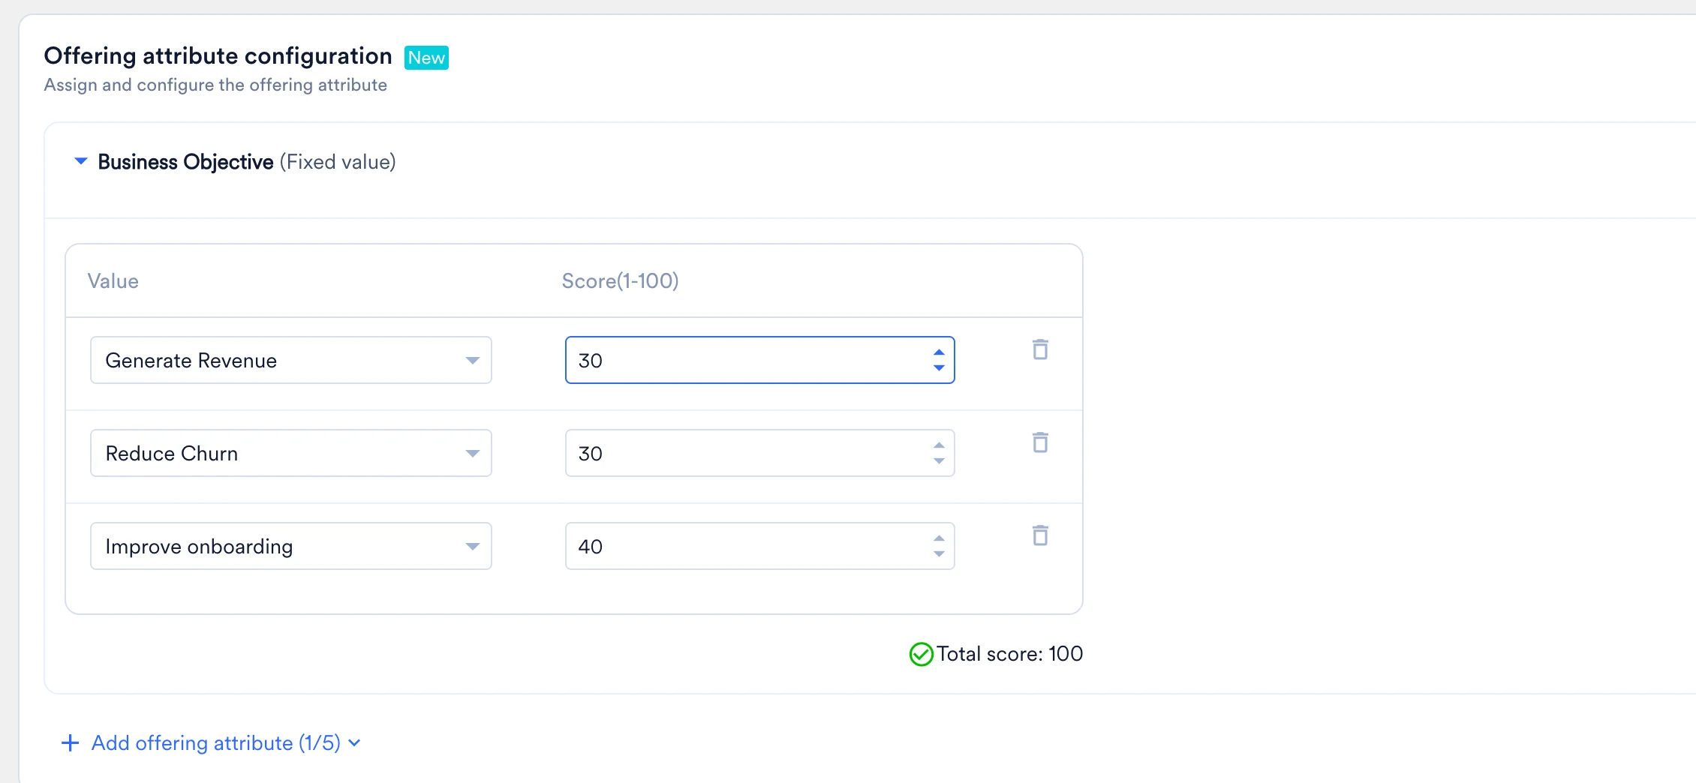Collapse the Business Objective section

[81, 161]
